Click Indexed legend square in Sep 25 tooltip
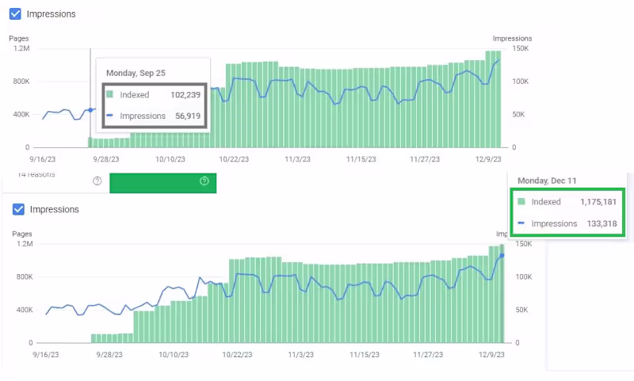634x381 pixels. click(110, 93)
